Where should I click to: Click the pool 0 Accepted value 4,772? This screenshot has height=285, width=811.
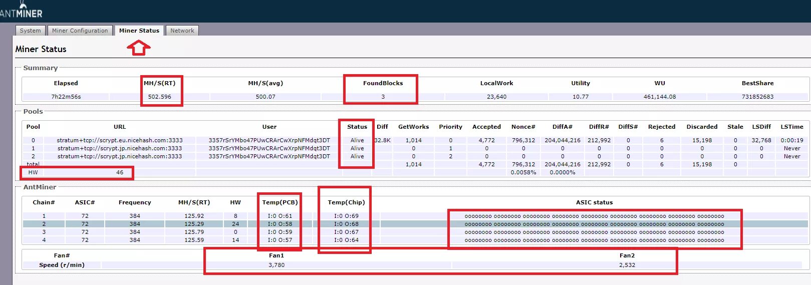(486, 140)
